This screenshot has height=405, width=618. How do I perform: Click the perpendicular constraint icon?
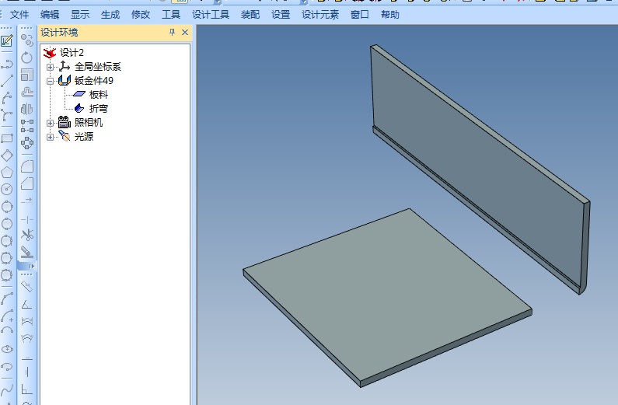[27, 389]
